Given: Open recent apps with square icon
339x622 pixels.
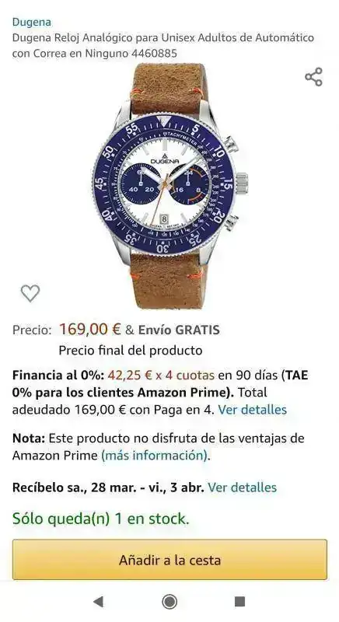Looking at the screenshot, I should (x=240, y=602).
